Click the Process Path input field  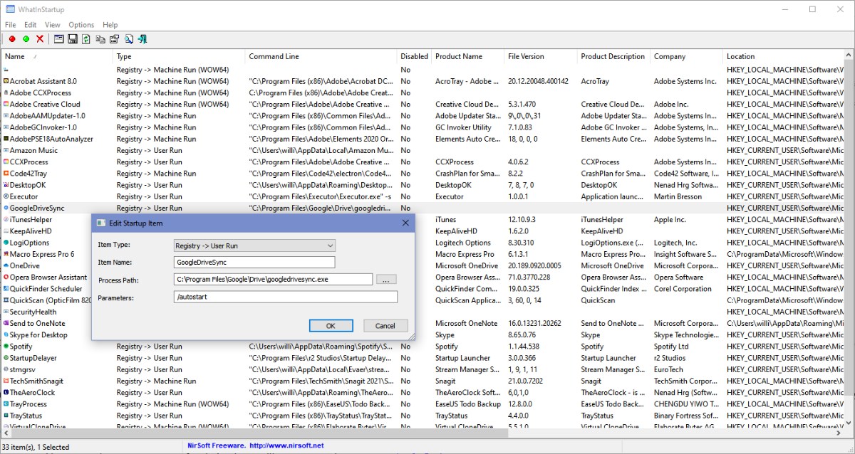pos(273,280)
